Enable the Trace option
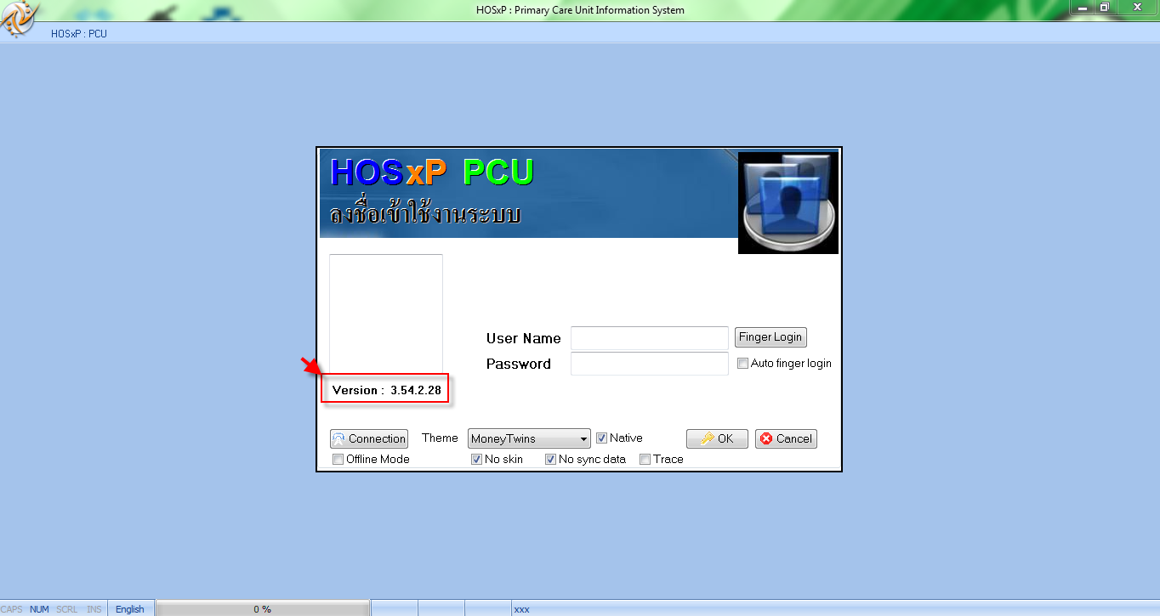 click(x=645, y=459)
